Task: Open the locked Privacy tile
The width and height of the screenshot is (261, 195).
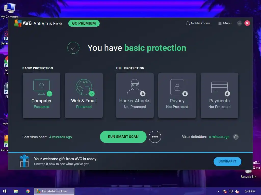Action: (x=177, y=95)
